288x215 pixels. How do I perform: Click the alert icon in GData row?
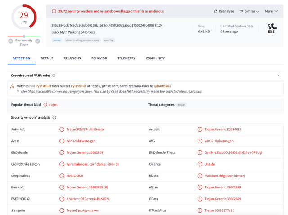point(200,199)
